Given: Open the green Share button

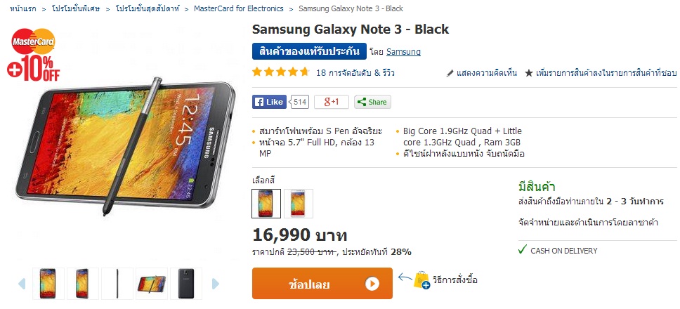Looking at the screenshot, I should click(372, 102).
